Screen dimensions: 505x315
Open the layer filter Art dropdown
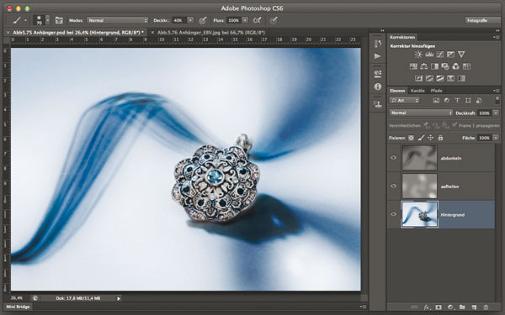(x=405, y=101)
